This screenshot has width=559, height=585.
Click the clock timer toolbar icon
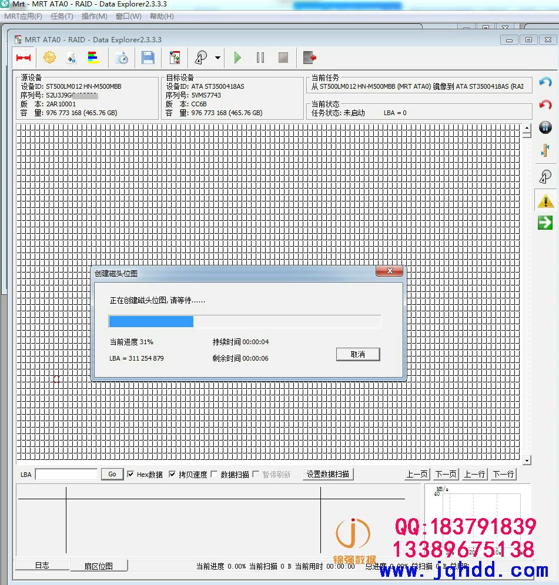[x=122, y=58]
